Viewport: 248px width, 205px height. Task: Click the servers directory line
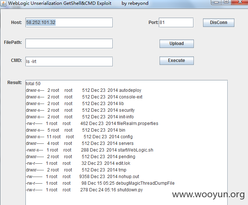80,143
